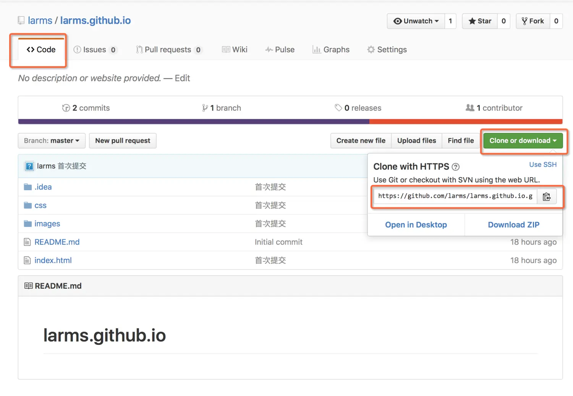Click the Open in Desktop link
The image size is (573, 396).
416,225
